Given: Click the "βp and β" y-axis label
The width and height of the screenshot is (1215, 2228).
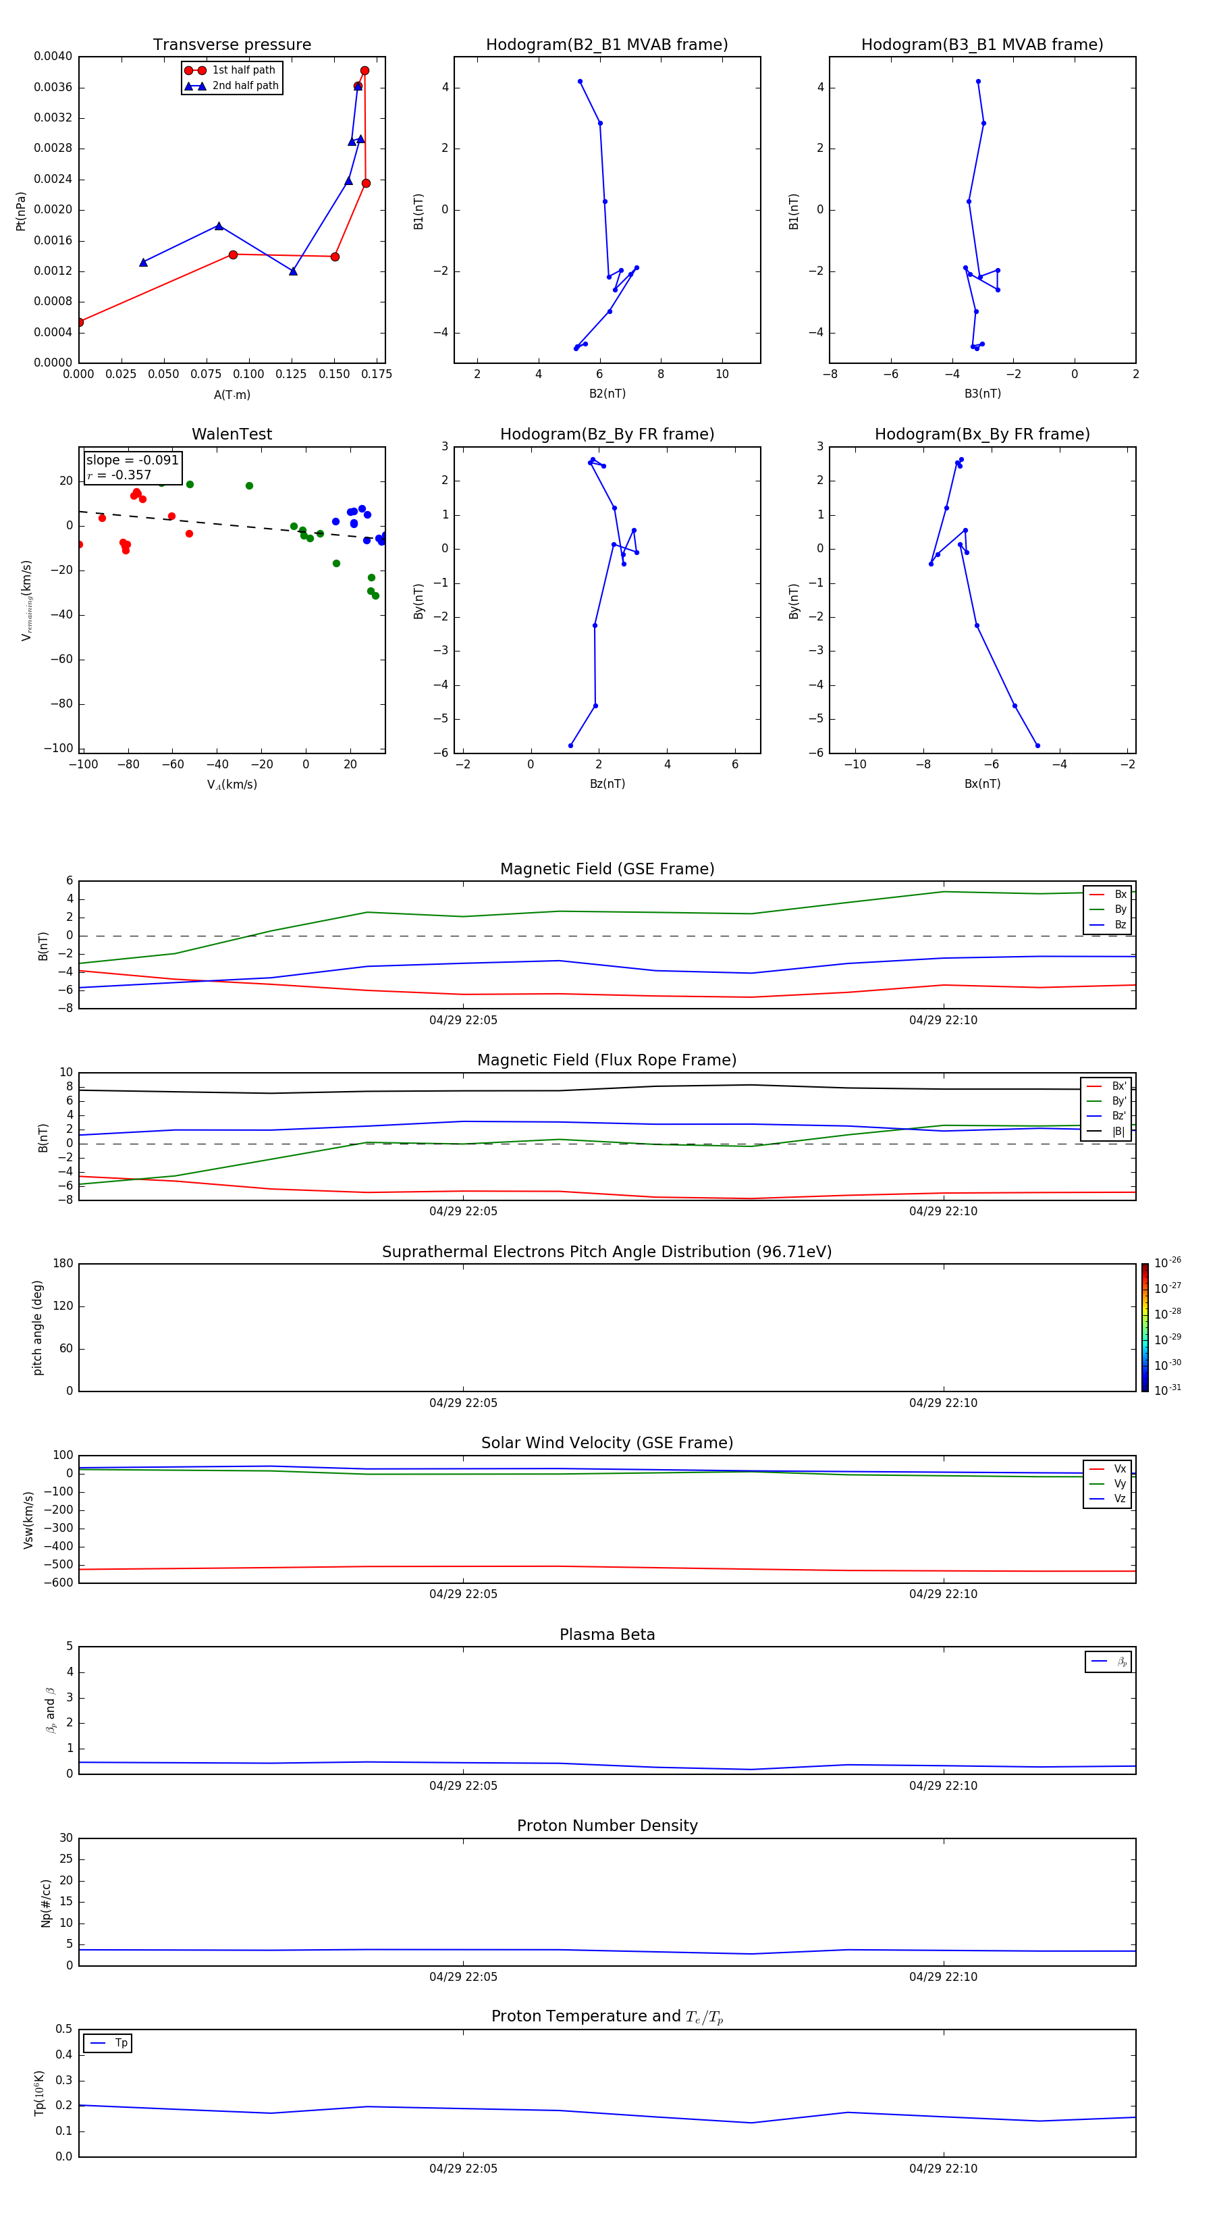Looking at the screenshot, I should 50,1710.
